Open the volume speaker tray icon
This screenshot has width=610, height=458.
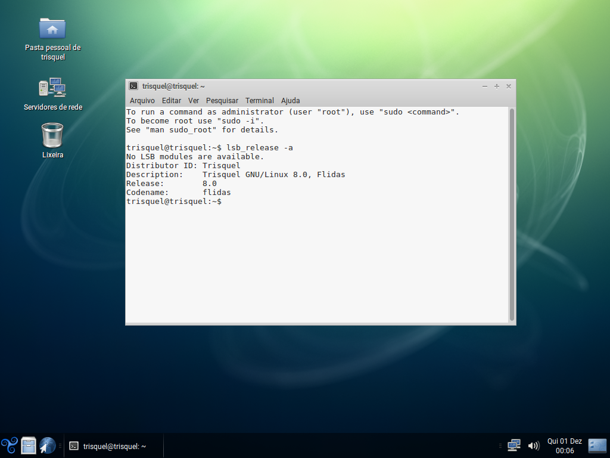click(533, 445)
